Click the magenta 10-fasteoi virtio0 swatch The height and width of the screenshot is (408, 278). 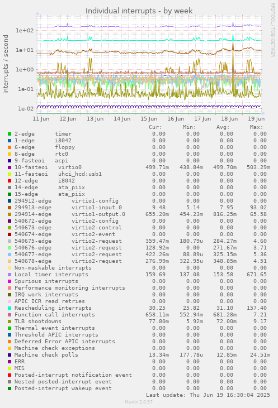10,167
